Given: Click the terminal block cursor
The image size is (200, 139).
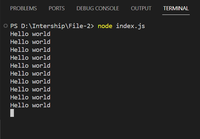Looking at the screenshot, I should pos(12,113).
